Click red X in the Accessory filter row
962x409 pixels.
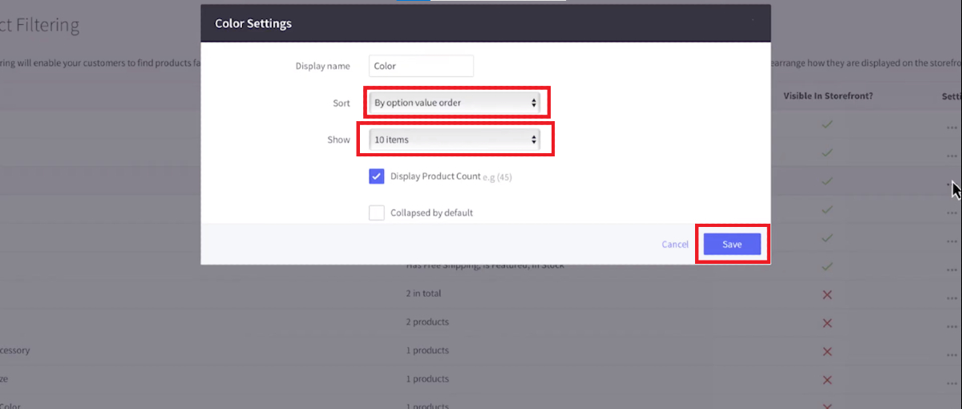[827, 351]
